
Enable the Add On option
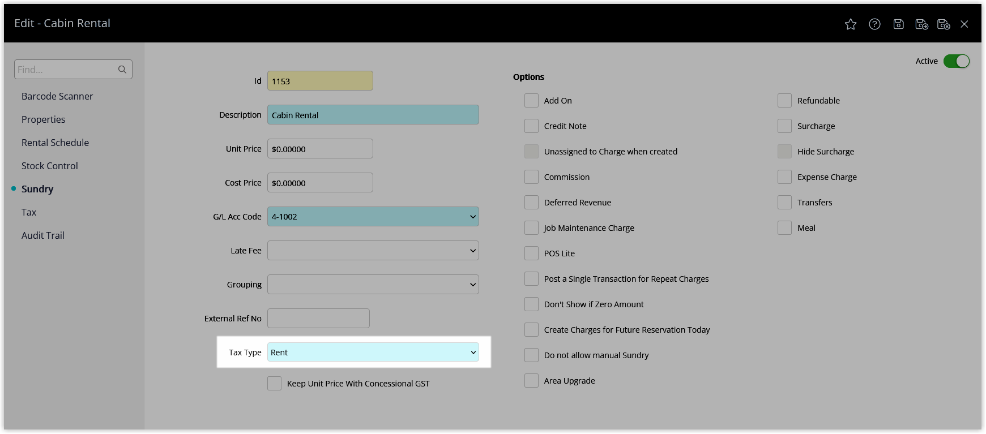[531, 101]
